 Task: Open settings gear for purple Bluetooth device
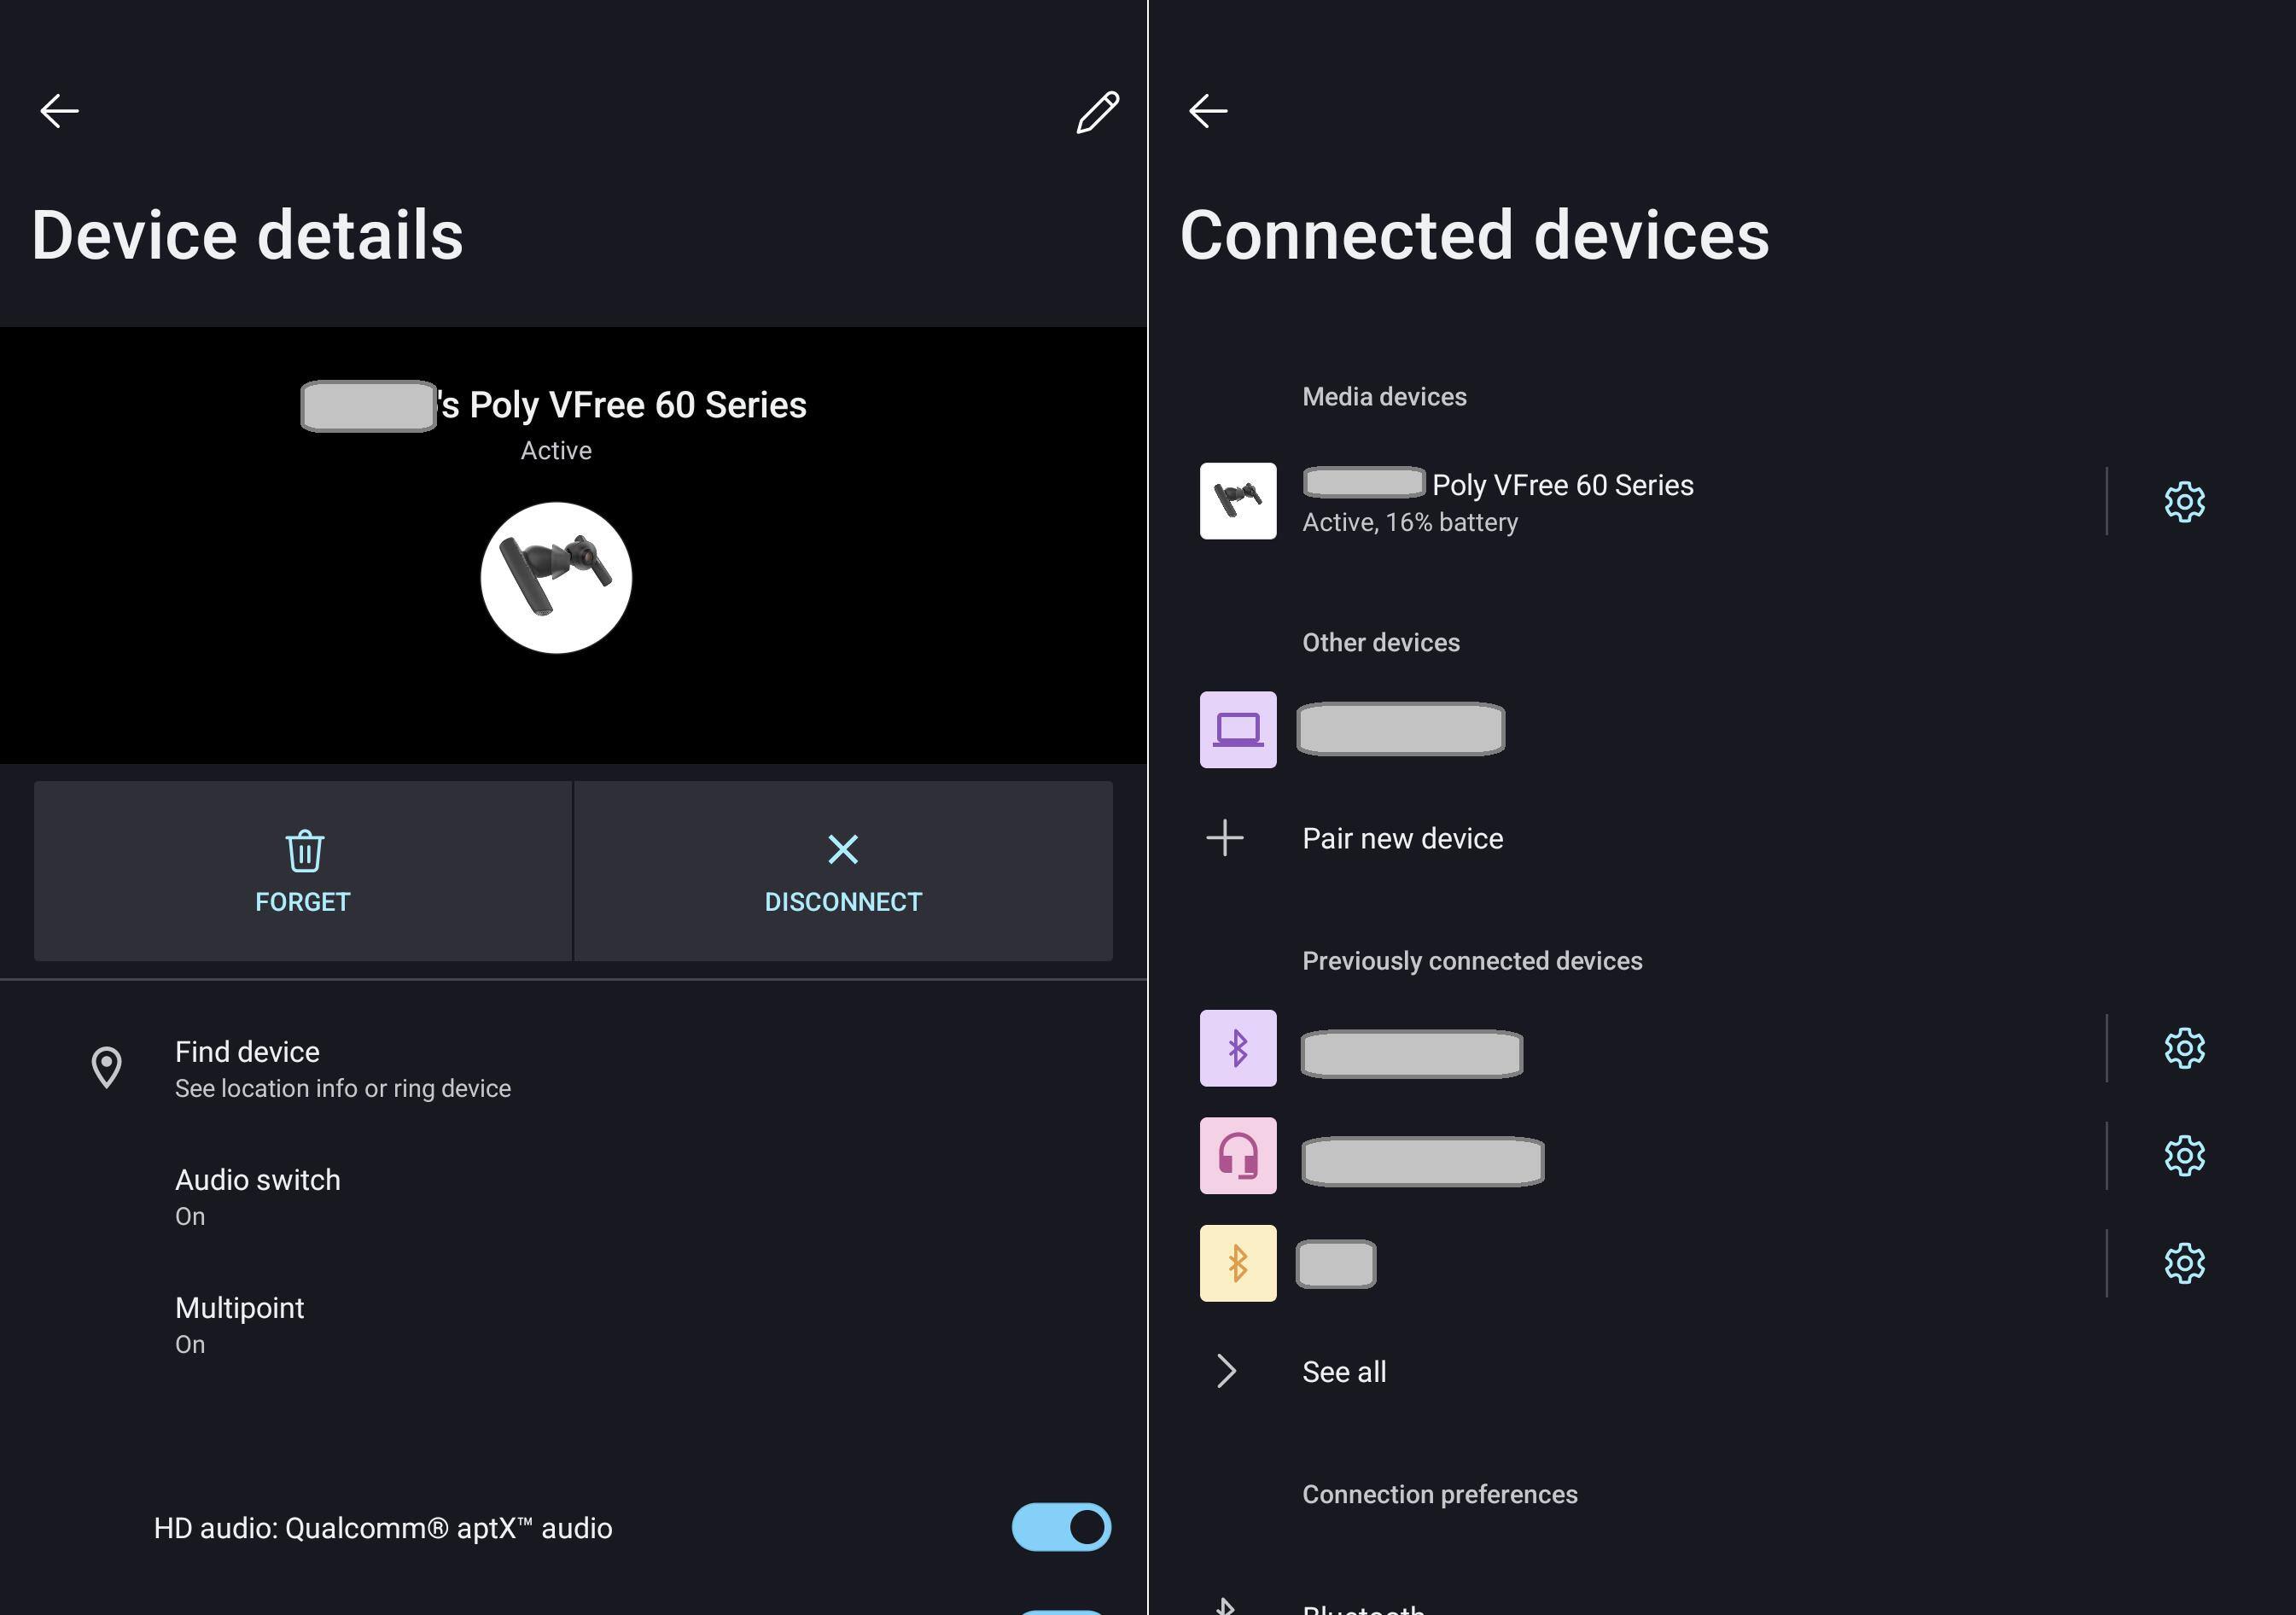2184,1048
